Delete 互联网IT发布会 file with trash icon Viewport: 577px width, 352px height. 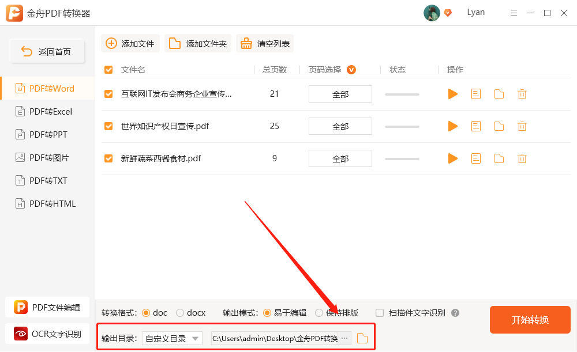pos(522,94)
